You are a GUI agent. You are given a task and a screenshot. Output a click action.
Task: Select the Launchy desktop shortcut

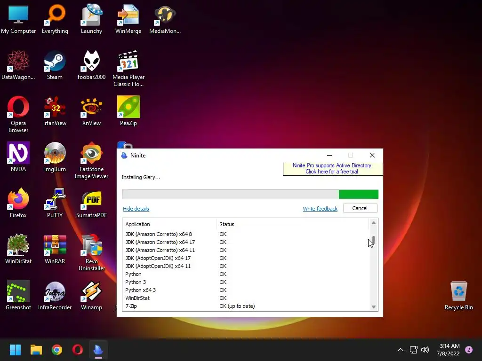coord(91,19)
